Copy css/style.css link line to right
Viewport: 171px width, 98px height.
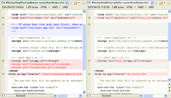3,18
